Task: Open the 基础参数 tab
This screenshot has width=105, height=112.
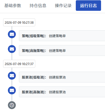Action: (x=13, y=6)
